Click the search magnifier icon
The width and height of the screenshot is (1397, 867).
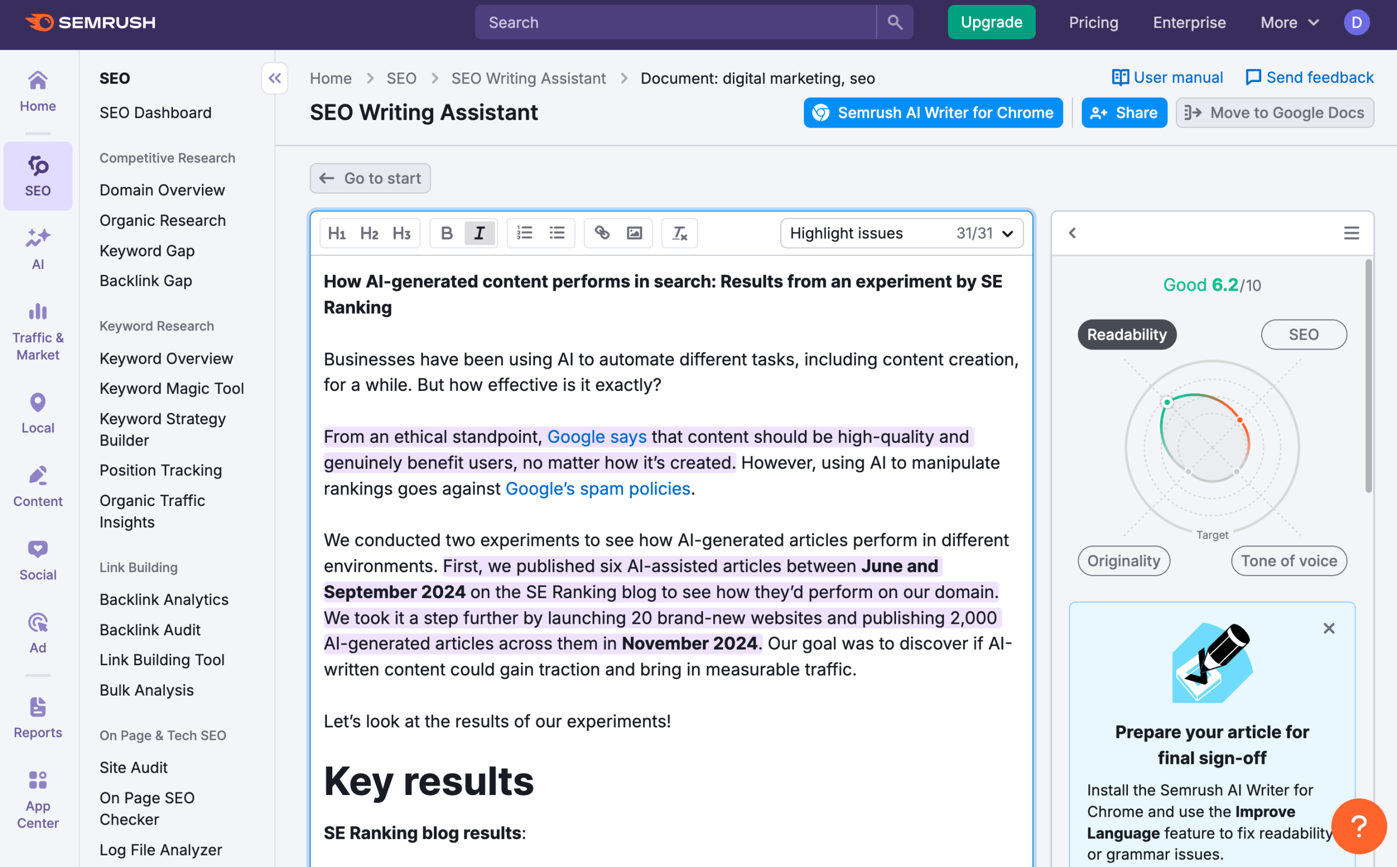click(894, 22)
